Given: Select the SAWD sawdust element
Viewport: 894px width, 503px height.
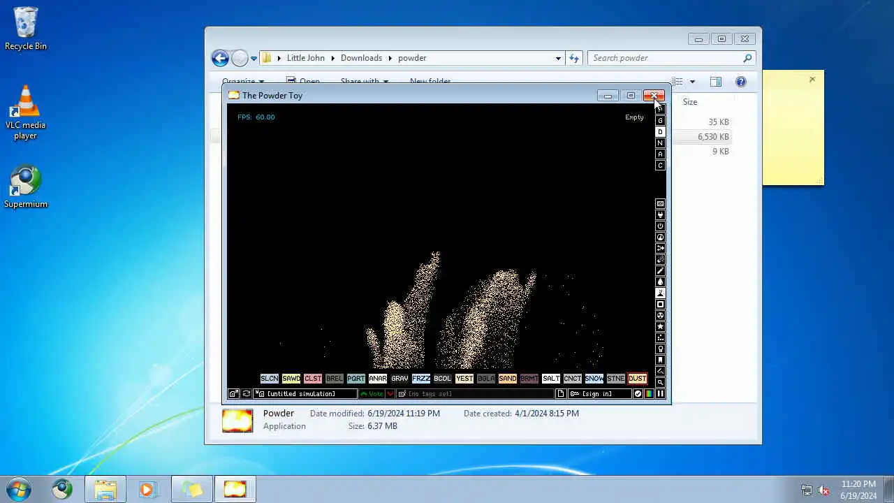Looking at the screenshot, I should pos(291,379).
